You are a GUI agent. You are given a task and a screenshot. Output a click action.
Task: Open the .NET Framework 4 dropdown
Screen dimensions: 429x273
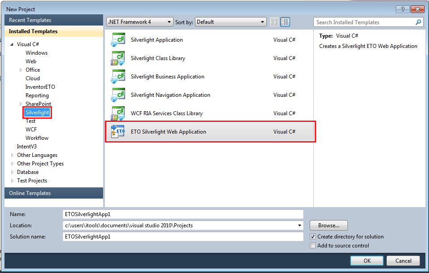pos(139,22)
